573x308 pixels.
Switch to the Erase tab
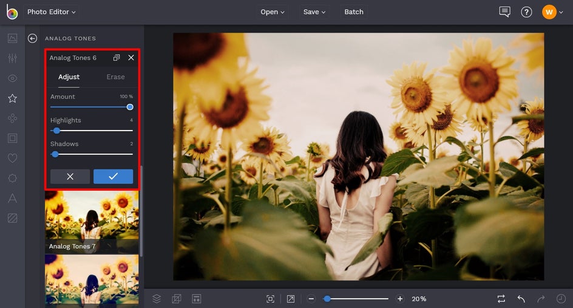click(115, 77)
